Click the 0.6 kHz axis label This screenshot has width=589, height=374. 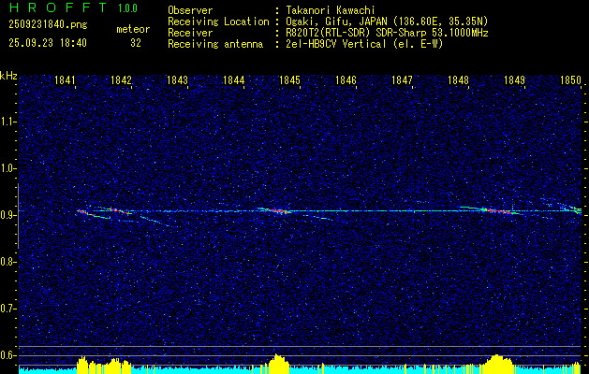[8, 355]
